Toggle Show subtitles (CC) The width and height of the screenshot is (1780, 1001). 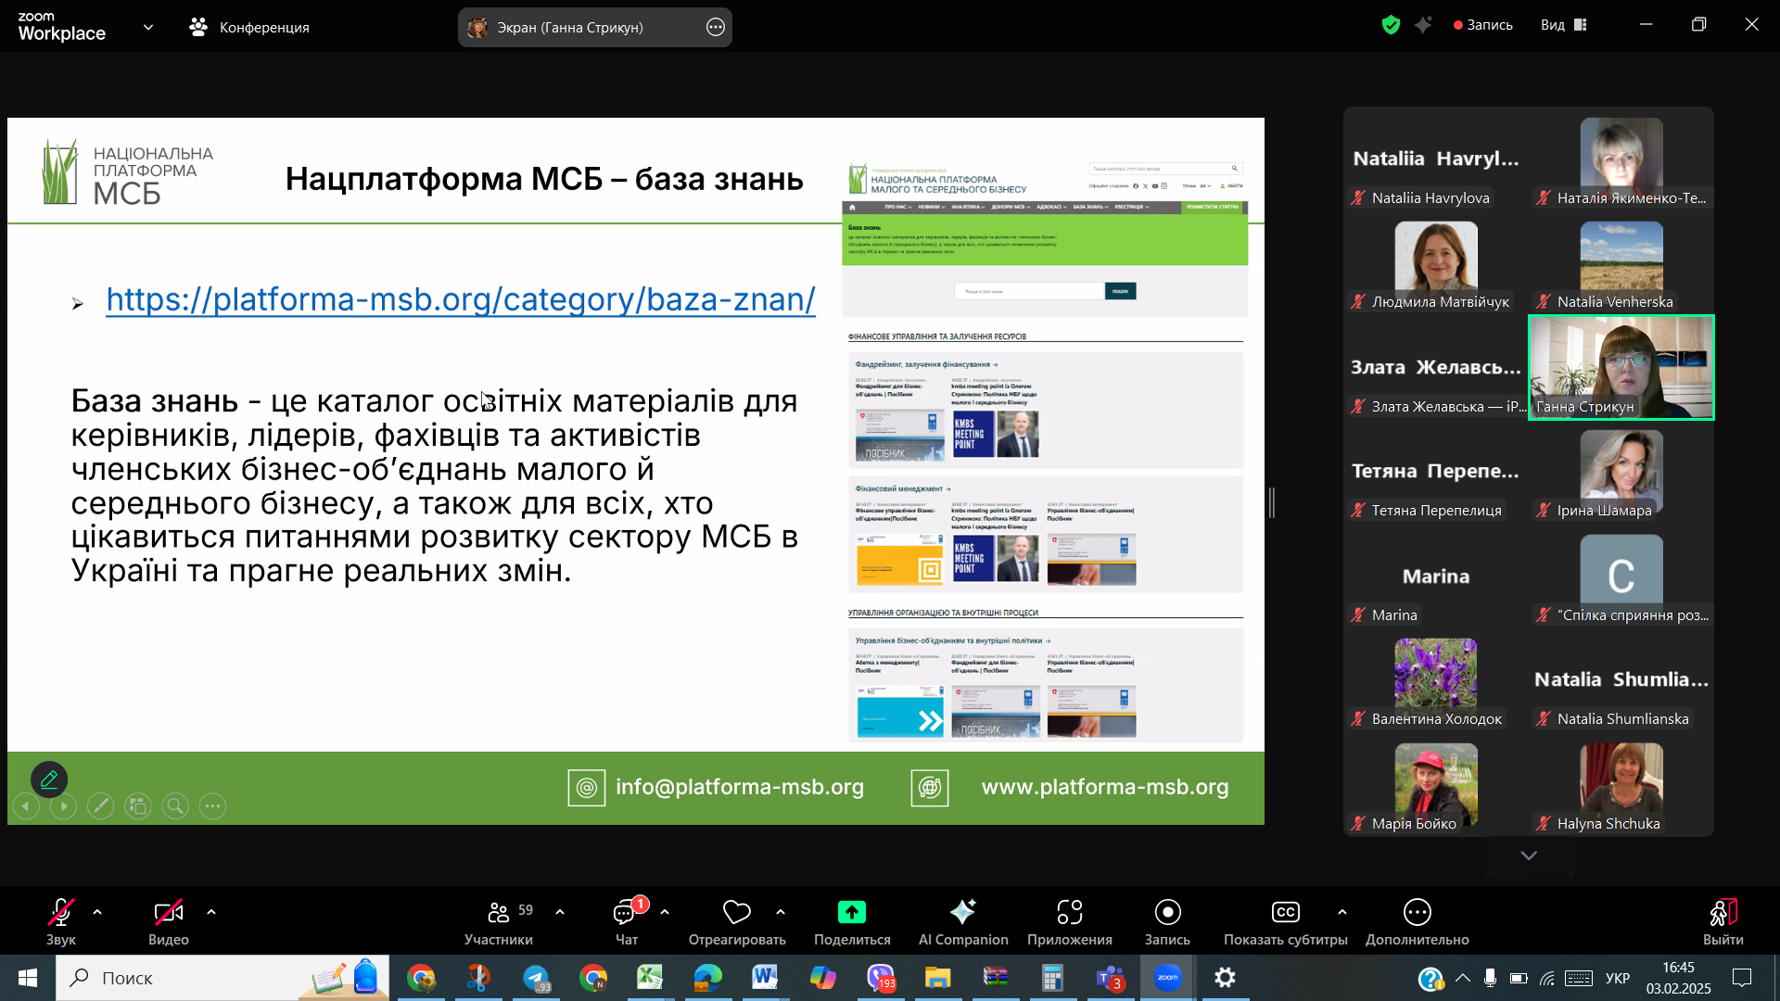[1285, 913]
